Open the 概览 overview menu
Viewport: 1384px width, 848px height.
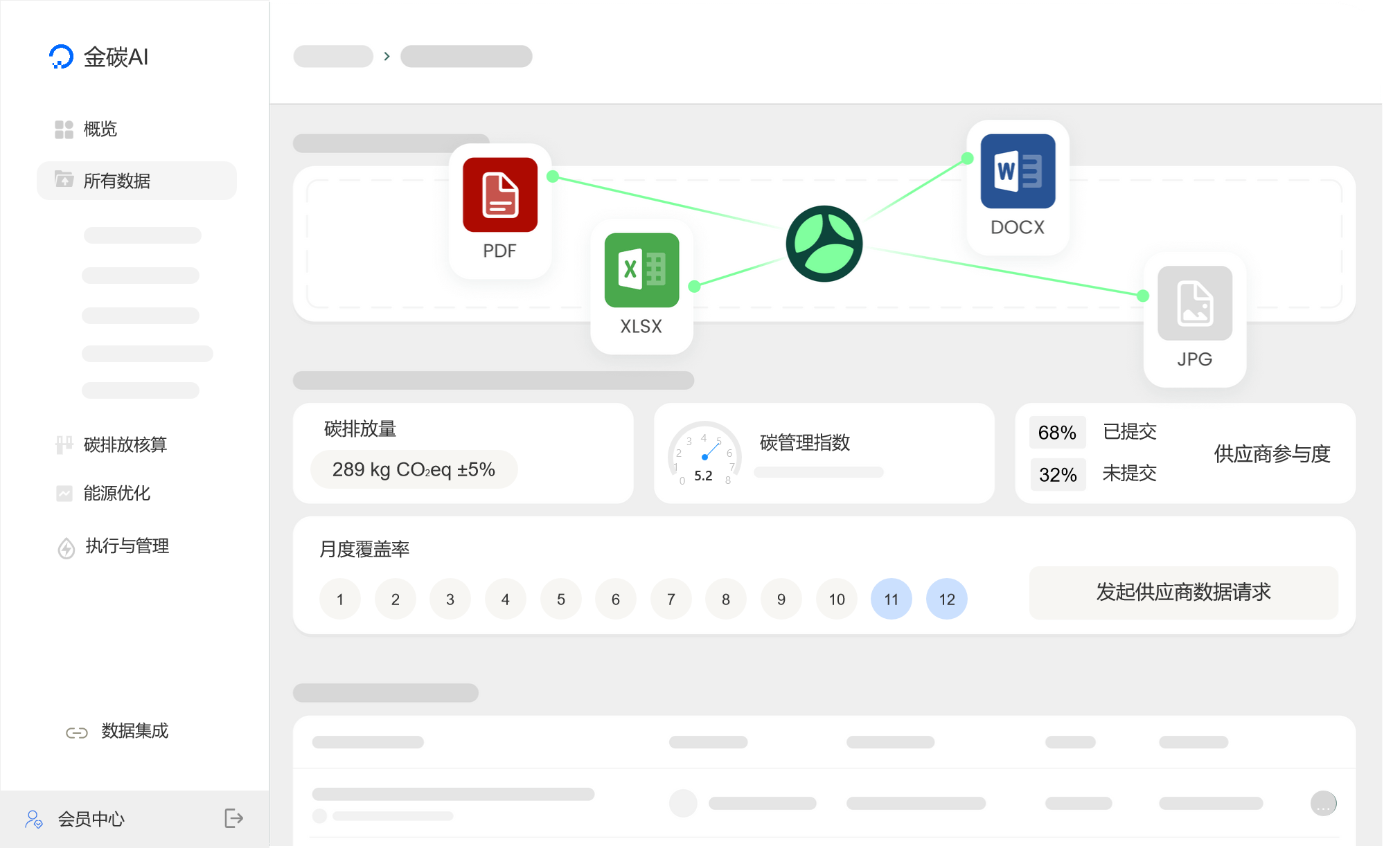[x=100, y=129]
